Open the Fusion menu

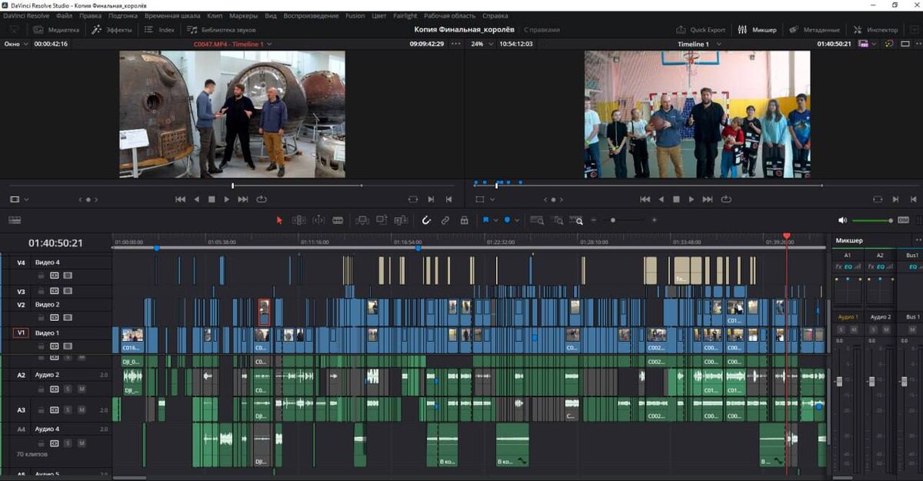point(355,15)
